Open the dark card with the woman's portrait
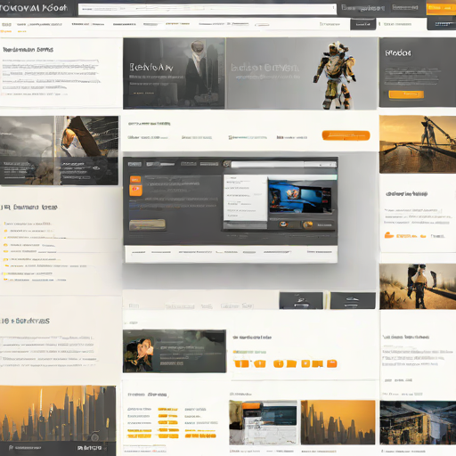The width and height of the screenshot is (456, 456). pos(175,351)
